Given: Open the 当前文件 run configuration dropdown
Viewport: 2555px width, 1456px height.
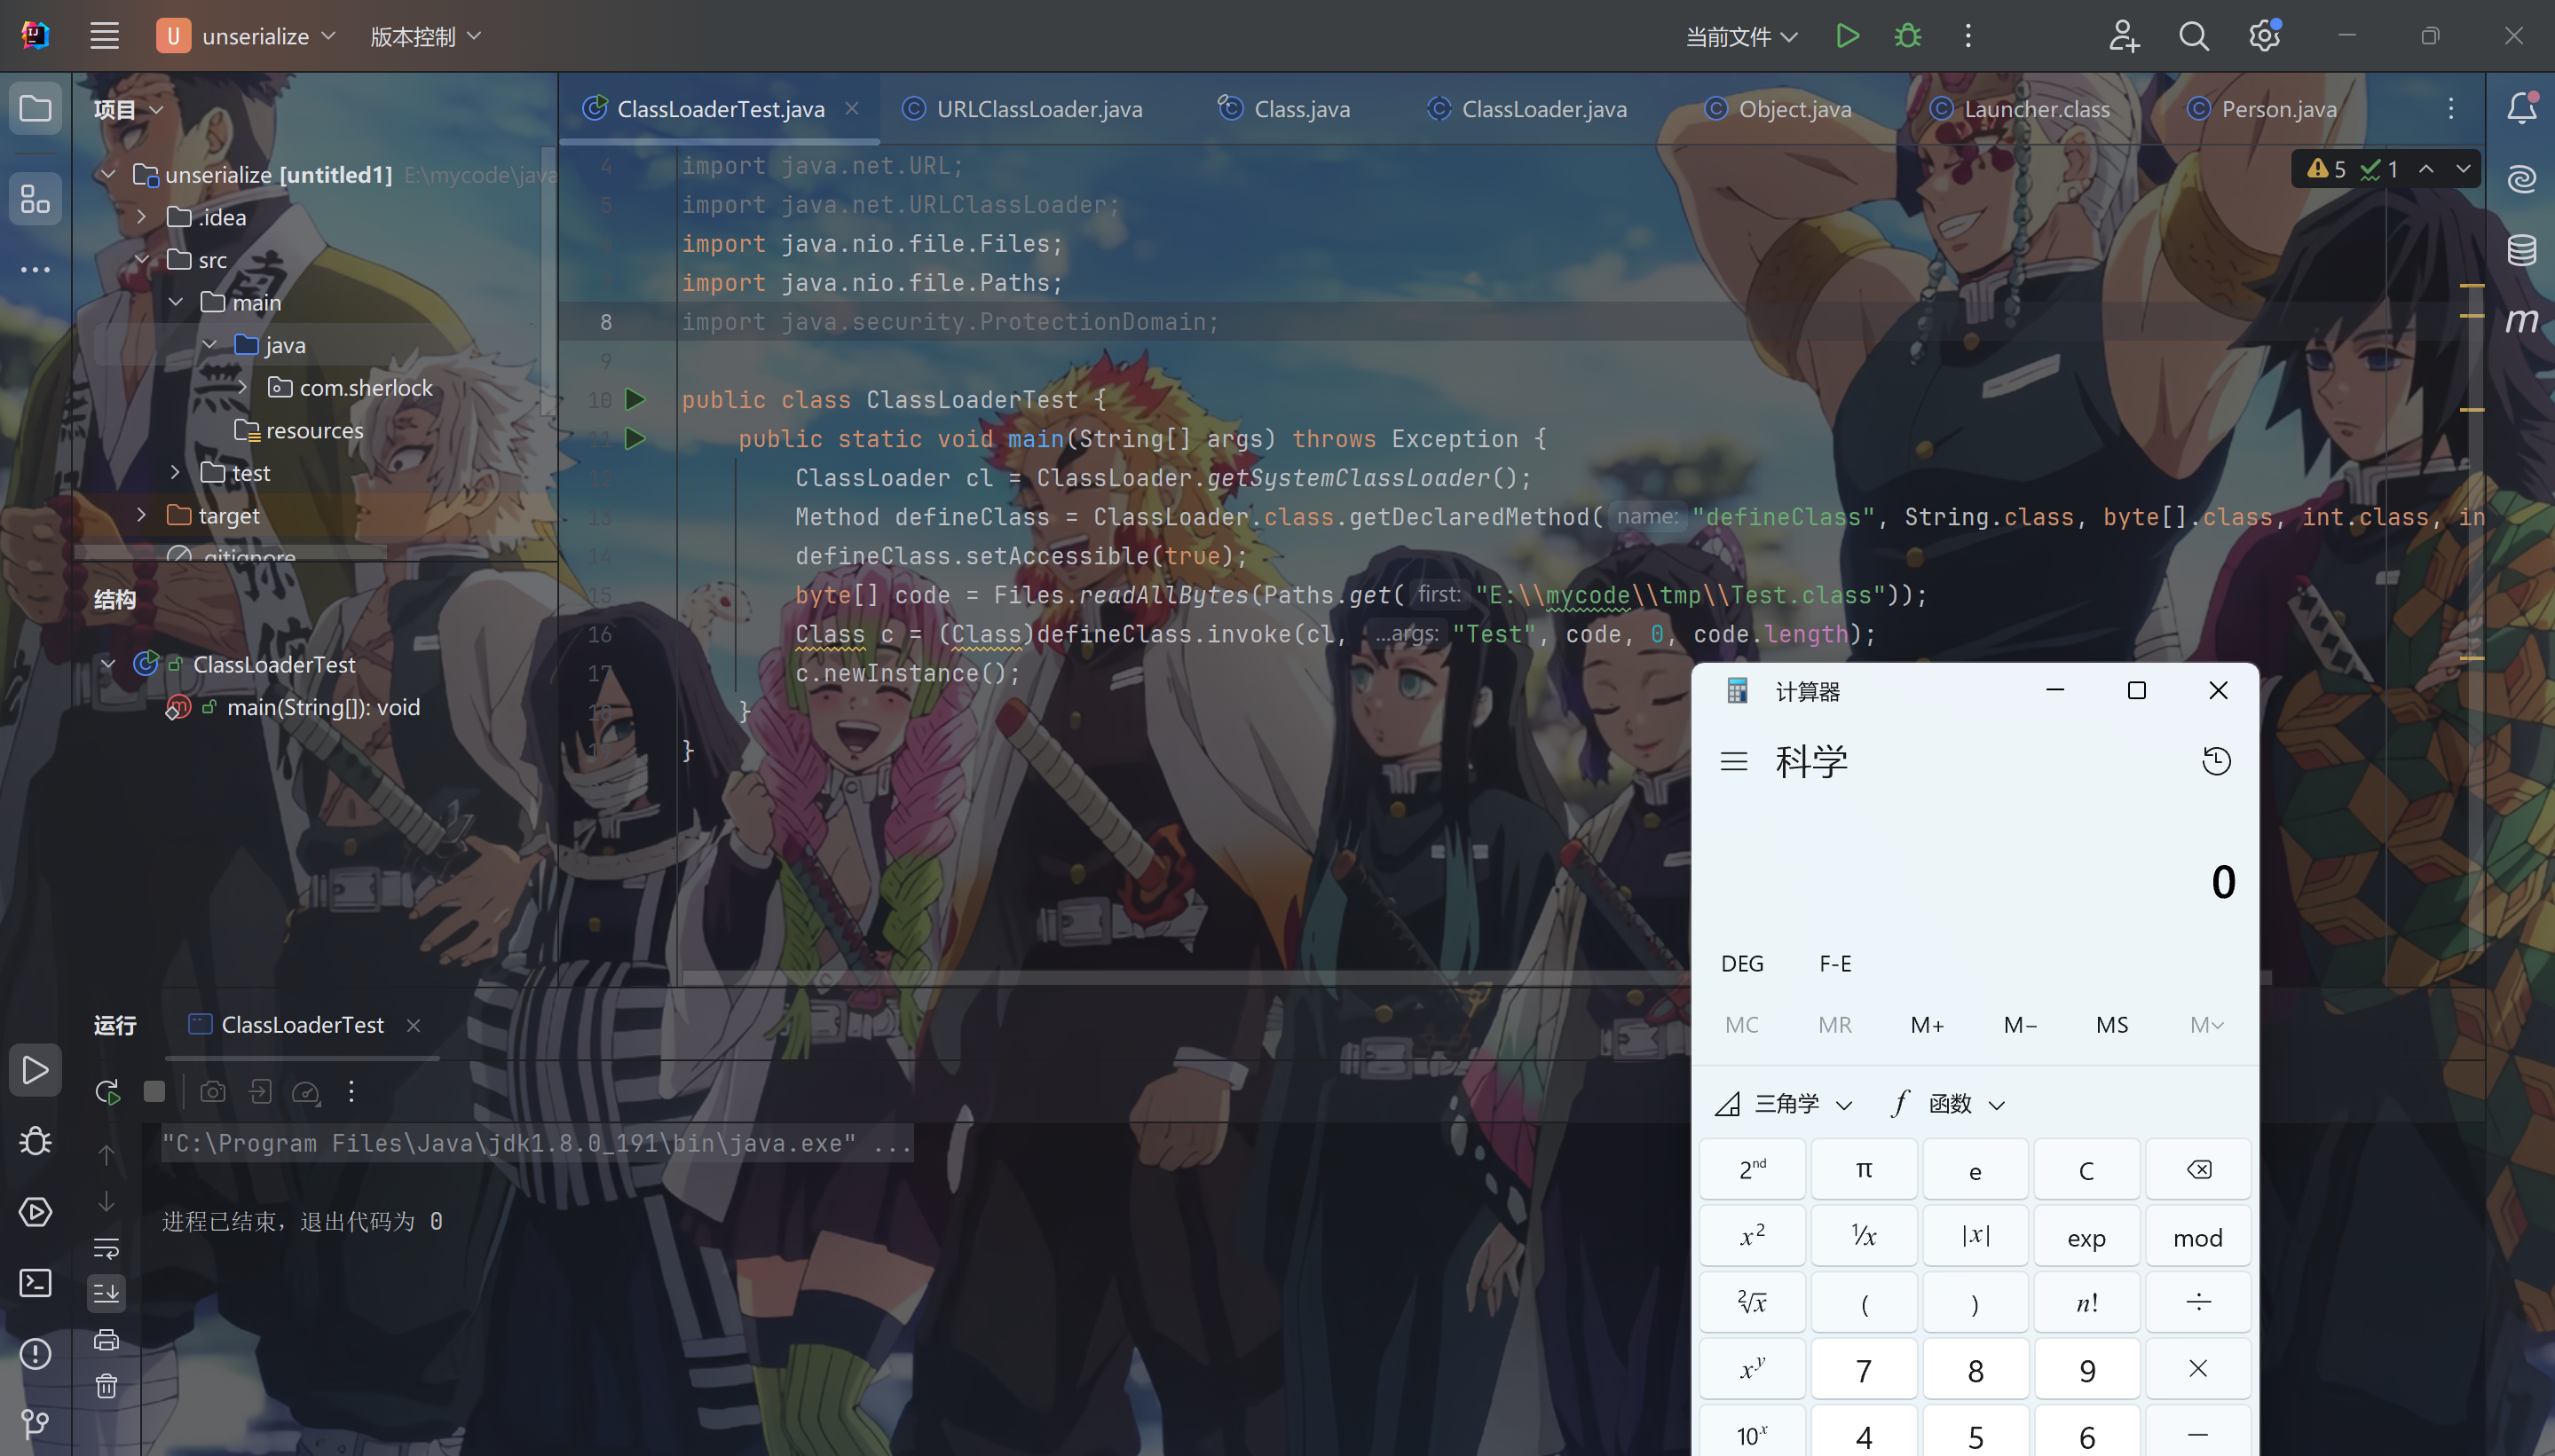Looking at the screenshot, I should coord(1742,36).
